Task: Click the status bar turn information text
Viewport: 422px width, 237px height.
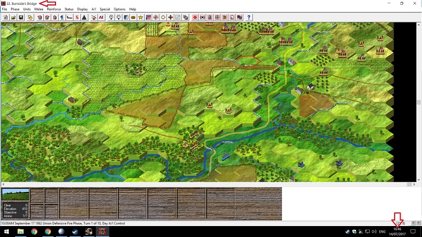Action: 63,223
